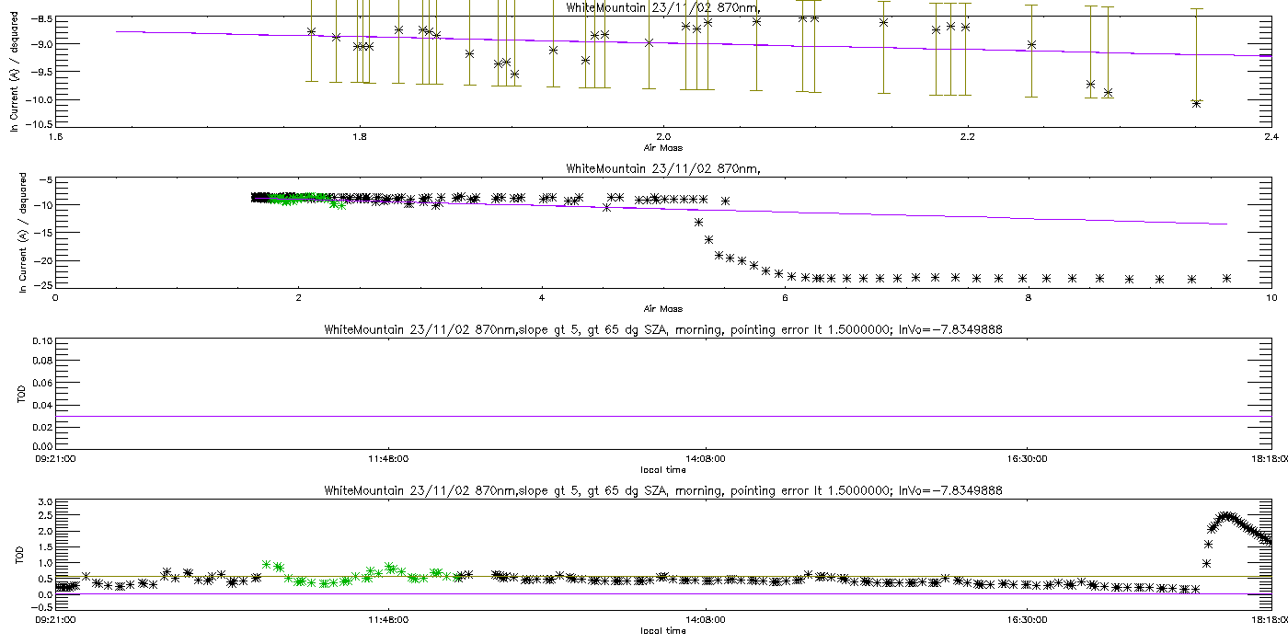The width and height of the screenshot is (1288, 644).
Task: Click the 16:30:00 tick under bottom plot
Action: 1028,621
